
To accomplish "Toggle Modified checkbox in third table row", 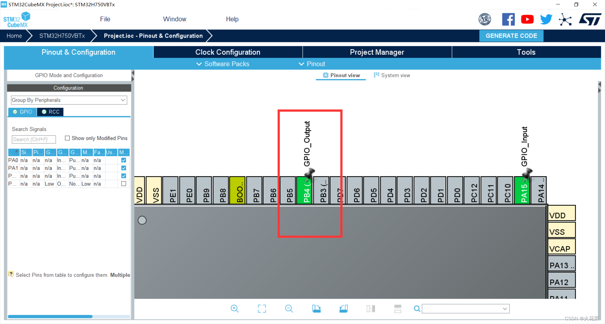I will (x=124, y=176).
